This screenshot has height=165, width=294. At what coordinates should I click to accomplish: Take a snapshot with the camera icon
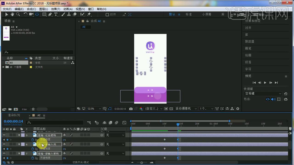coord(131,109)
